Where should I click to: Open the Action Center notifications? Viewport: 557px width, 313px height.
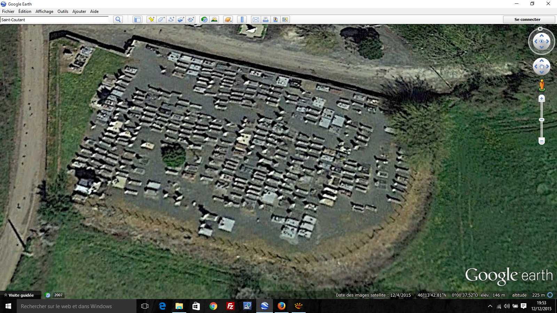(524, 306)
